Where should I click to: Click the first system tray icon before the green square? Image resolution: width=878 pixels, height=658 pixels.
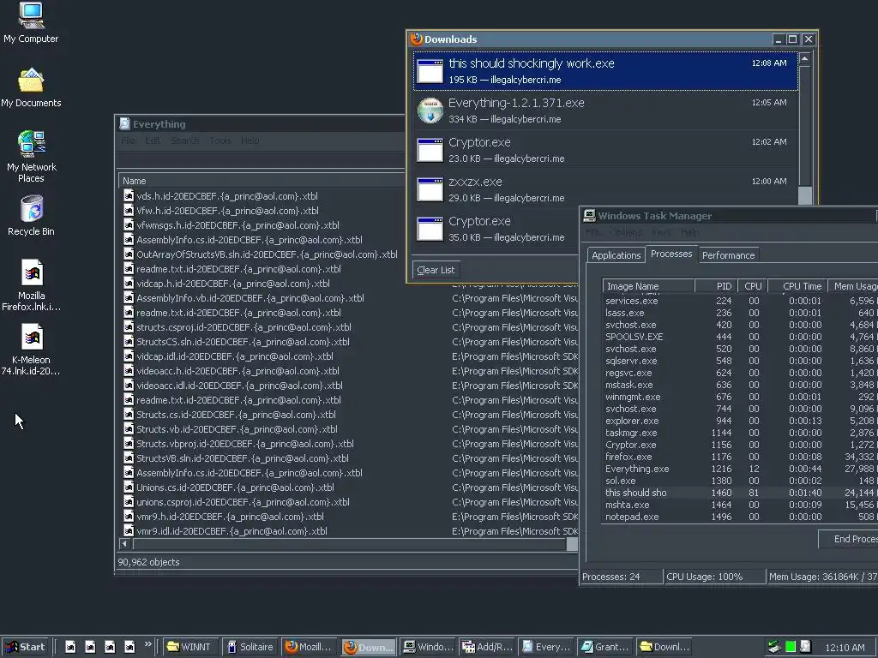[x=774, y=647]
